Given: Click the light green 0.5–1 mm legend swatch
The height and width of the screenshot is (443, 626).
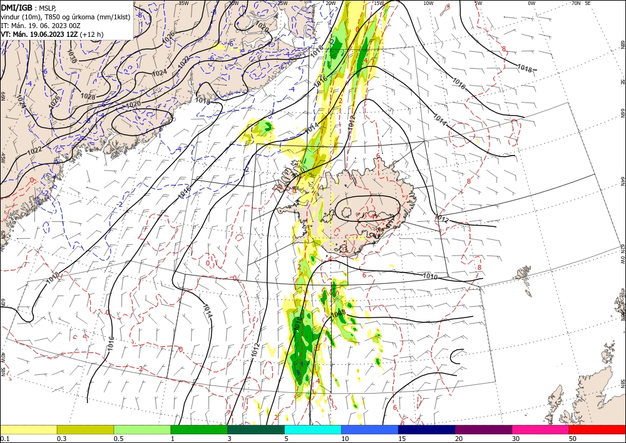Looking at the screenshot, I should point(142,429).
